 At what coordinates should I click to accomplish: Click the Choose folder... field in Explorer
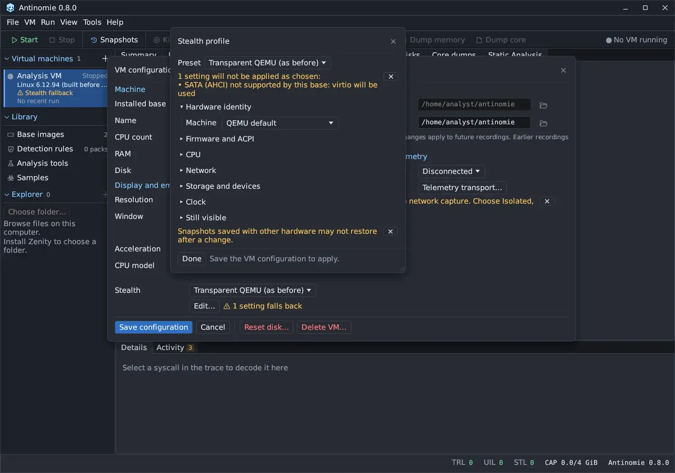pyautogui.click(x=37, y=212)
